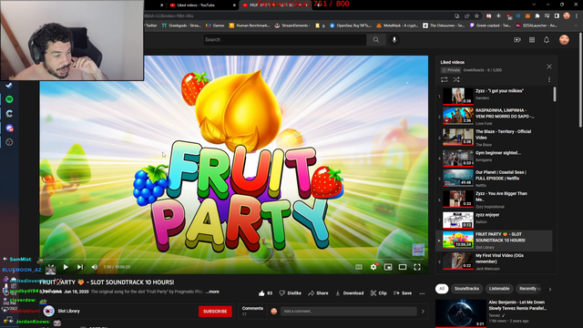Open Steam icon in left sidebar

pos(9,85)
